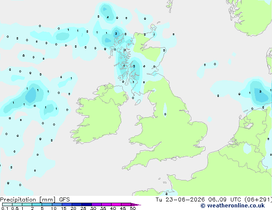Click the 5–10 mm legend color swatch

click(47, 204)
